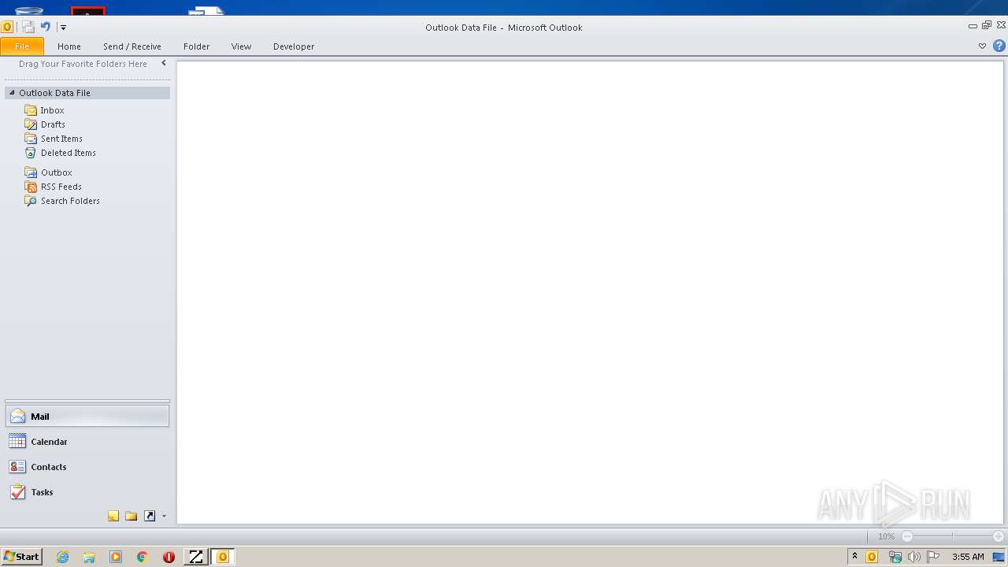The image size is (1008, 567).
Task: Open Folder List via folder icon
Action: point(132,516)
